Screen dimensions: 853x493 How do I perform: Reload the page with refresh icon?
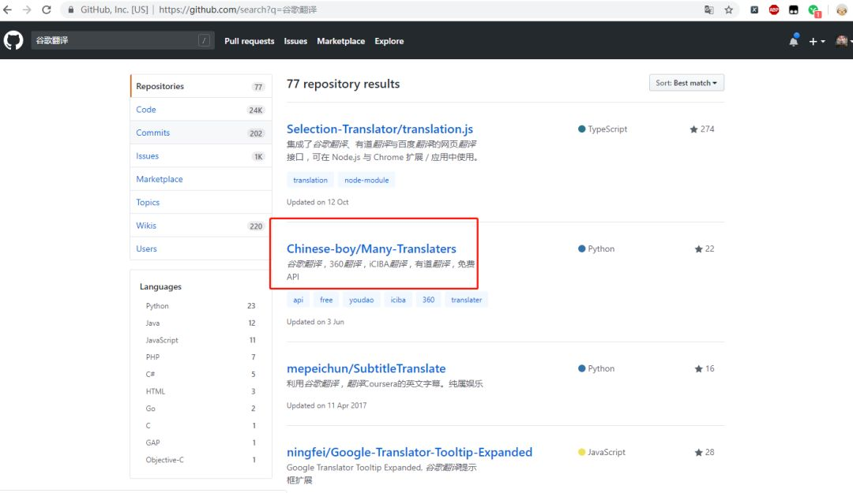click(47, 9)
